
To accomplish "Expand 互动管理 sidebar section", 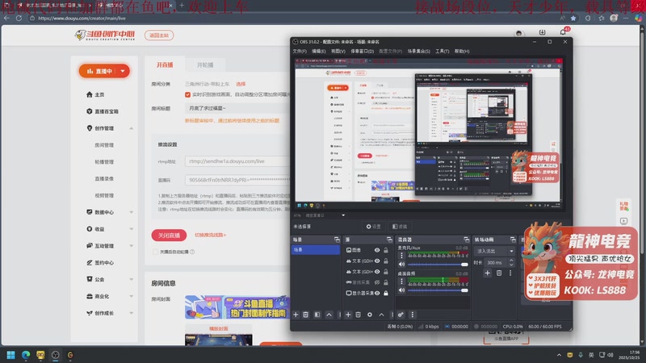I will click(x=132, y=246).
